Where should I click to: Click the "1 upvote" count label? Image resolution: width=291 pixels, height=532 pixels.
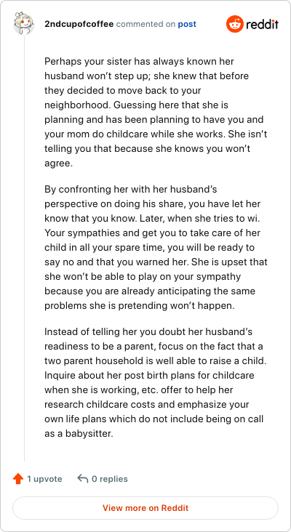(x=44, y=479)
